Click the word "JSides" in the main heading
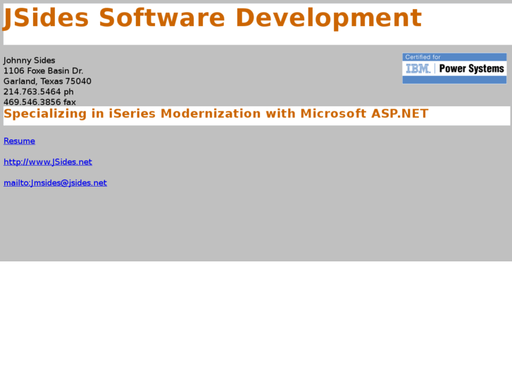This screenshot has height=384, width=512. tap(46, 18)
